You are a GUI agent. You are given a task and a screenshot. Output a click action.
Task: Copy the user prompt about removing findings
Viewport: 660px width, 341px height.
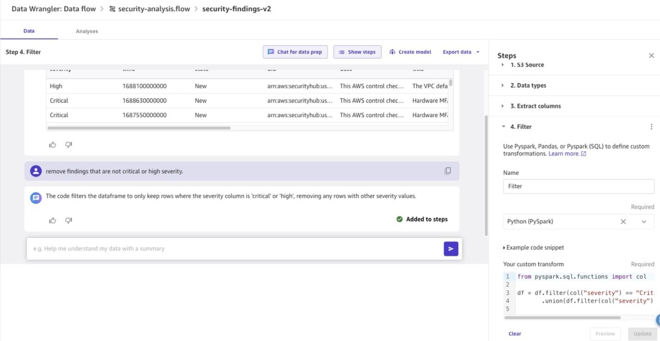coord(448,171)
